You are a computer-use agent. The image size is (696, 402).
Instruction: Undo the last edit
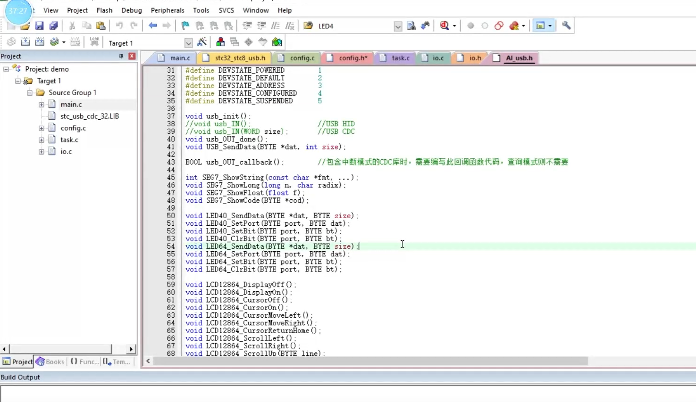click(119, 26)
